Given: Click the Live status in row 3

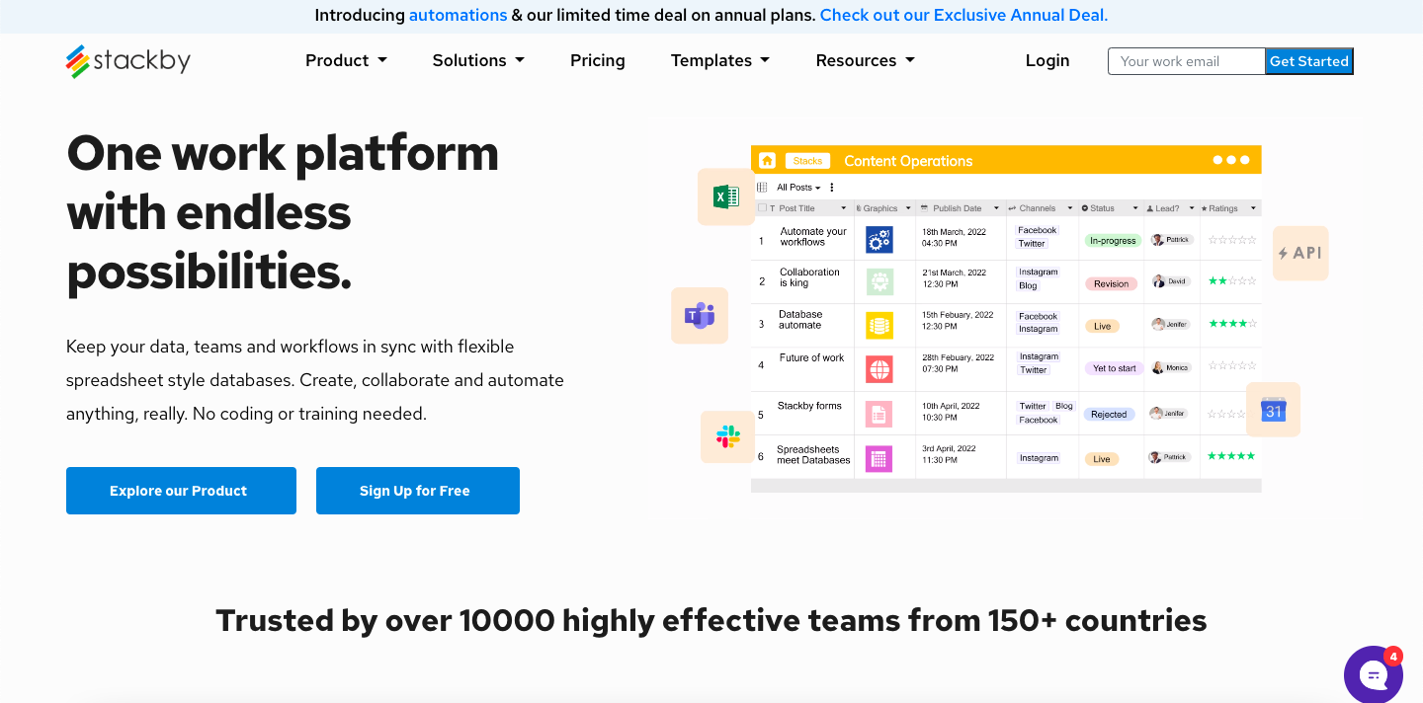Looking at the screenshot, I should point(1102,326).
